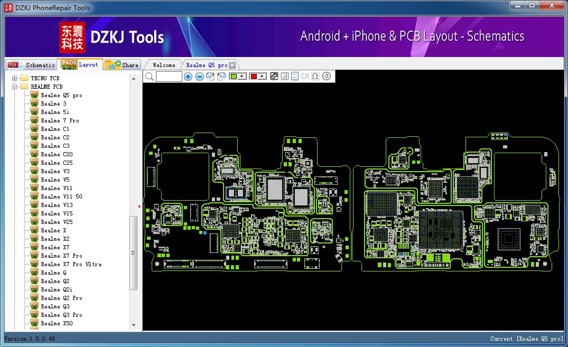This screenshot has height=347, width=568.
Task: Click the zoom out minus icon
Action: click(x=200, y=77)
